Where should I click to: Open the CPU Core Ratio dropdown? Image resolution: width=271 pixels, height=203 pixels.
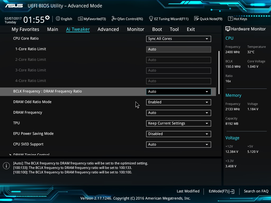tap(179, 39)
